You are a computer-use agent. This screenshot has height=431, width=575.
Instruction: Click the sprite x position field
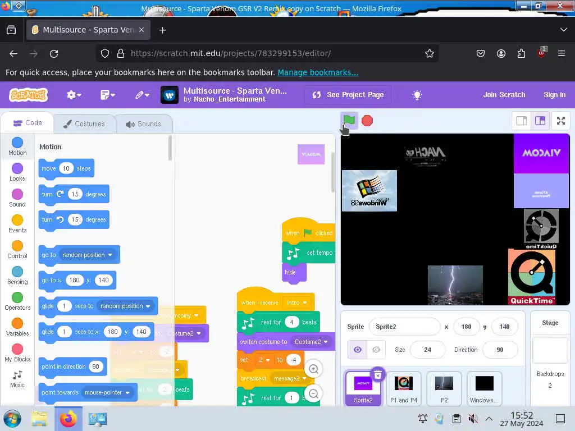(x=466, y=327)
